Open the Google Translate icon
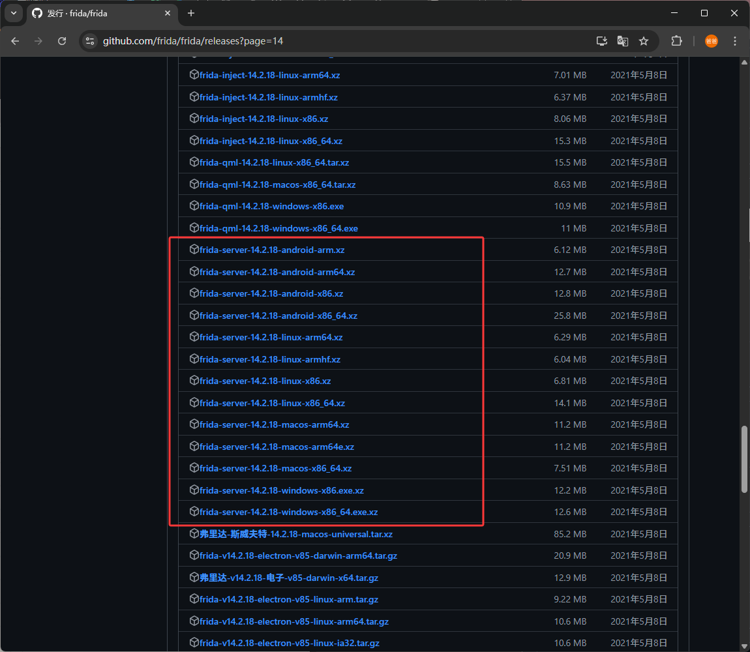The height and width of the screenshot is (652, 750). pyautogui.click(x=623, y=41)
